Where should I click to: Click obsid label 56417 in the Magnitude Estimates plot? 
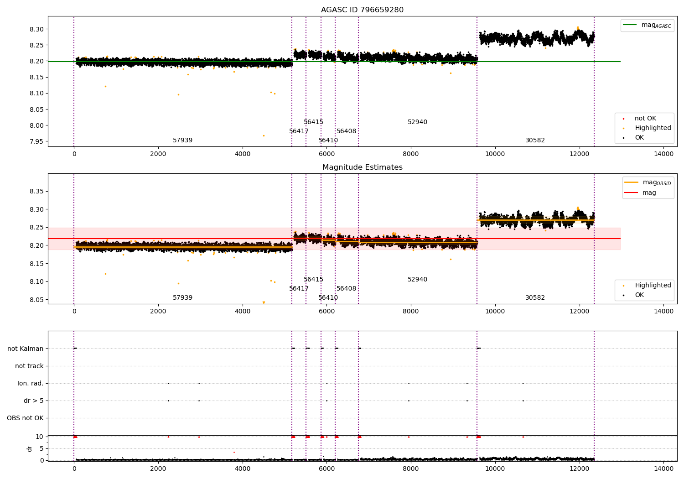(x=299, y=289)
